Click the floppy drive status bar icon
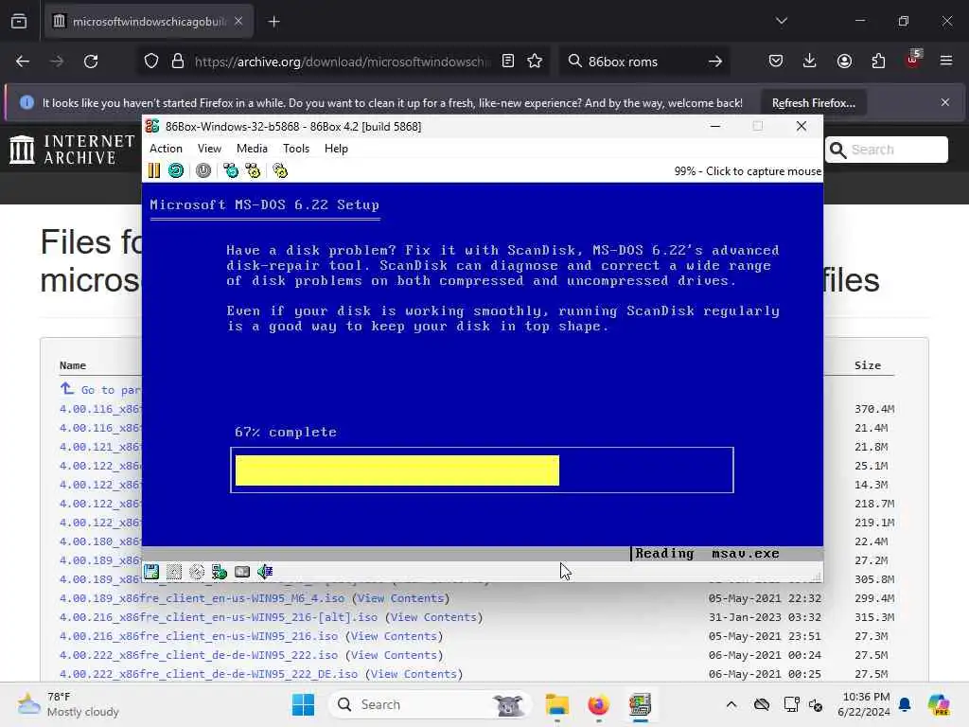 151,572
